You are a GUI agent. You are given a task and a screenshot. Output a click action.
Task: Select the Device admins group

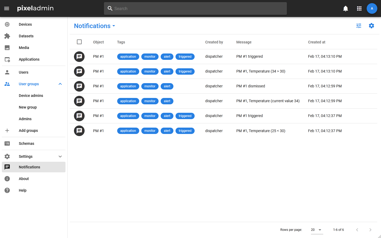(x=31, y=96)
